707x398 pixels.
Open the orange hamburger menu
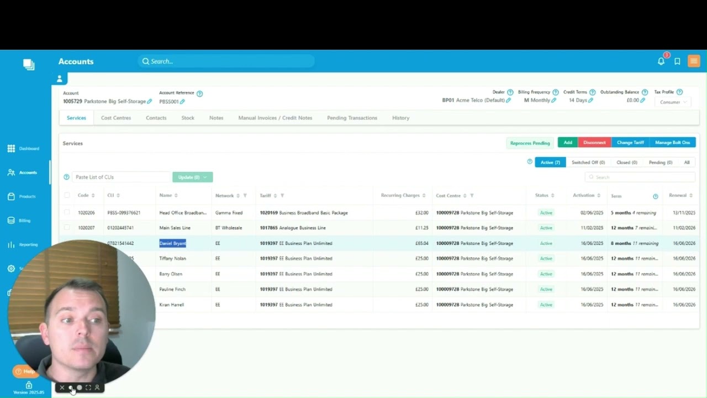(694, 61)
